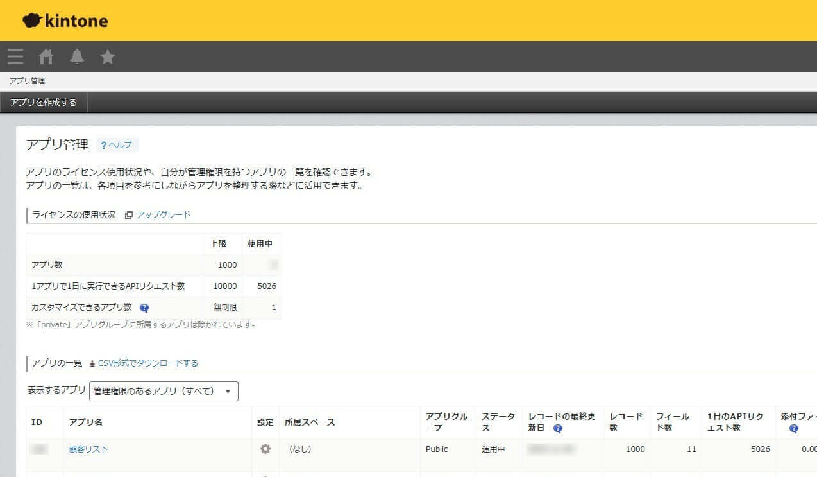This screenshot has width=817, height=477.
Task: Click the ID column header
Action: (38, 422)
